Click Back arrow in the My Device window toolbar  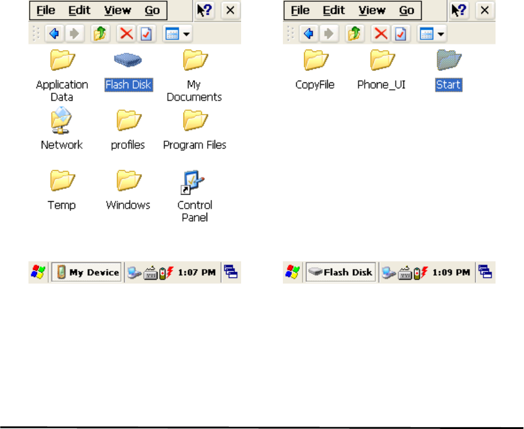tap(54, 33)
